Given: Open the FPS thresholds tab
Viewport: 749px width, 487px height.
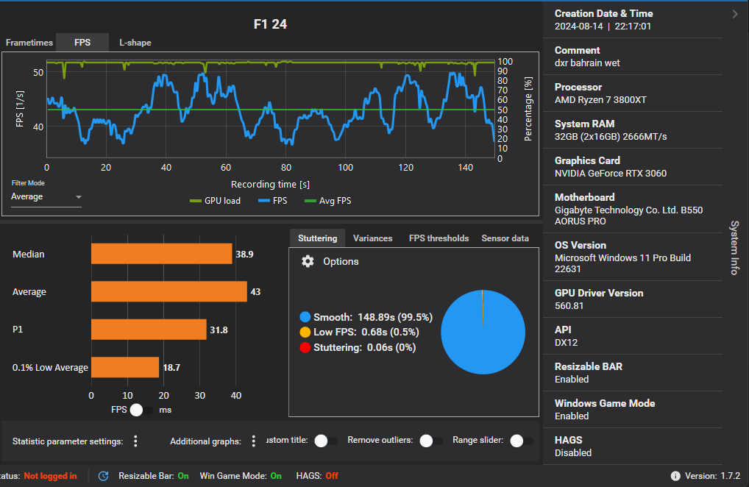Looking at the screenshot, I should [x=439, y=238].
